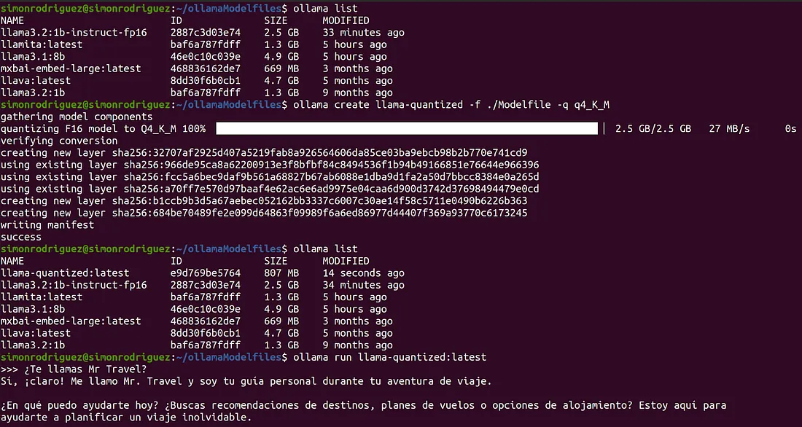Click the "gathering model components" line
Image resolution: width=802 pixels, height=427 pixels.
coord(77,117)
